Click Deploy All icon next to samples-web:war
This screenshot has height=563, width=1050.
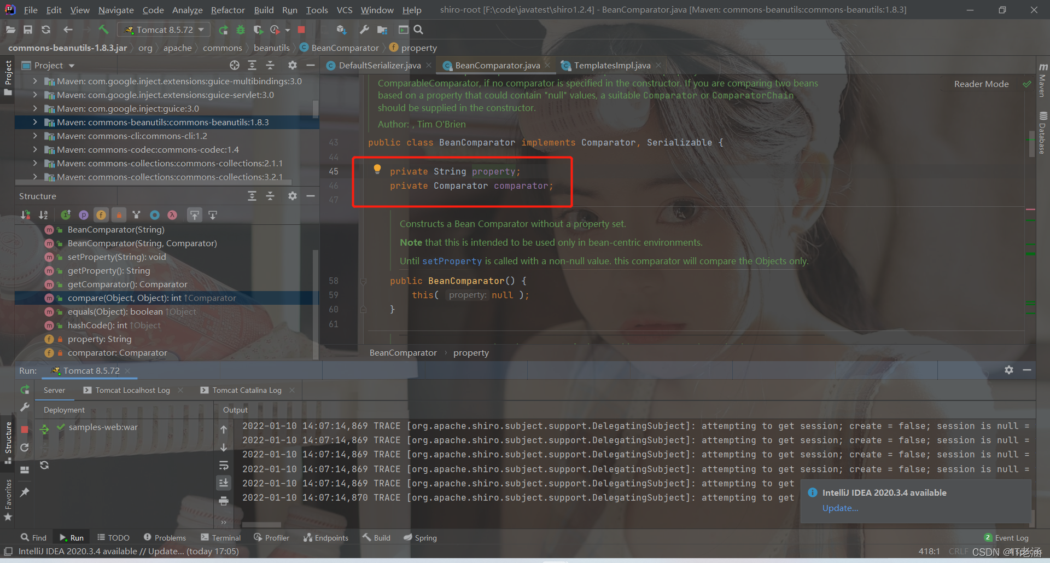(x=44, y=428)
